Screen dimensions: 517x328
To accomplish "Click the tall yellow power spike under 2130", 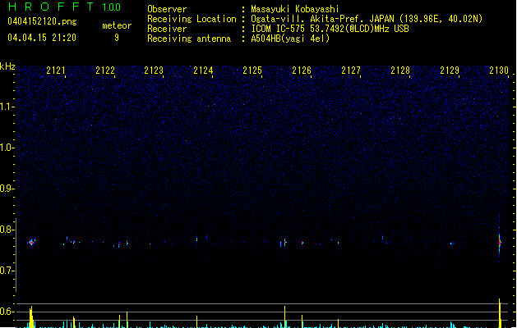I will pyautogui.click(x=500, y=313).
